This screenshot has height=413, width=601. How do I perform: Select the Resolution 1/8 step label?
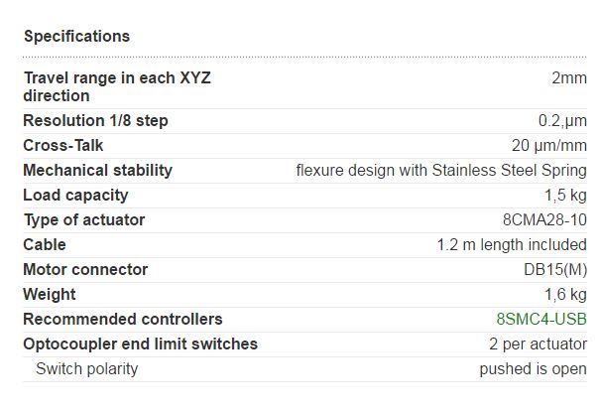[95, 120]
